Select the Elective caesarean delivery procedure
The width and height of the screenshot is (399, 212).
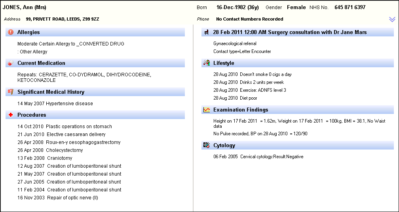tap(61, 134)
